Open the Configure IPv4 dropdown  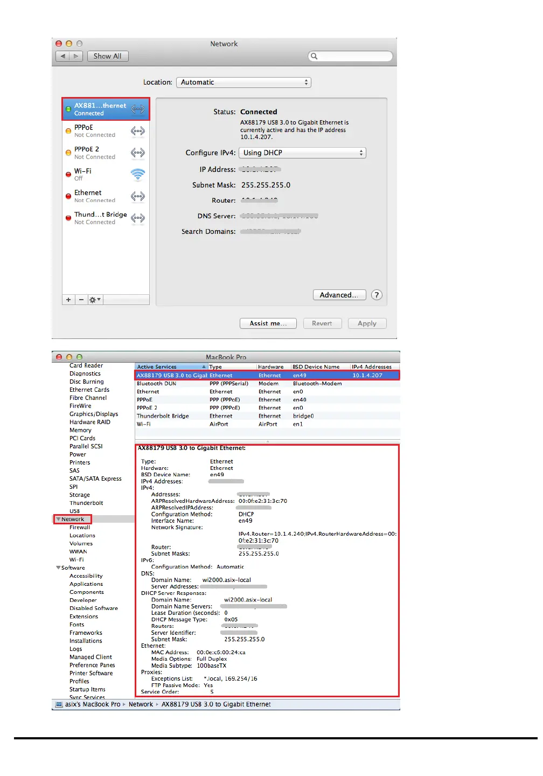[x=303, y=153]
